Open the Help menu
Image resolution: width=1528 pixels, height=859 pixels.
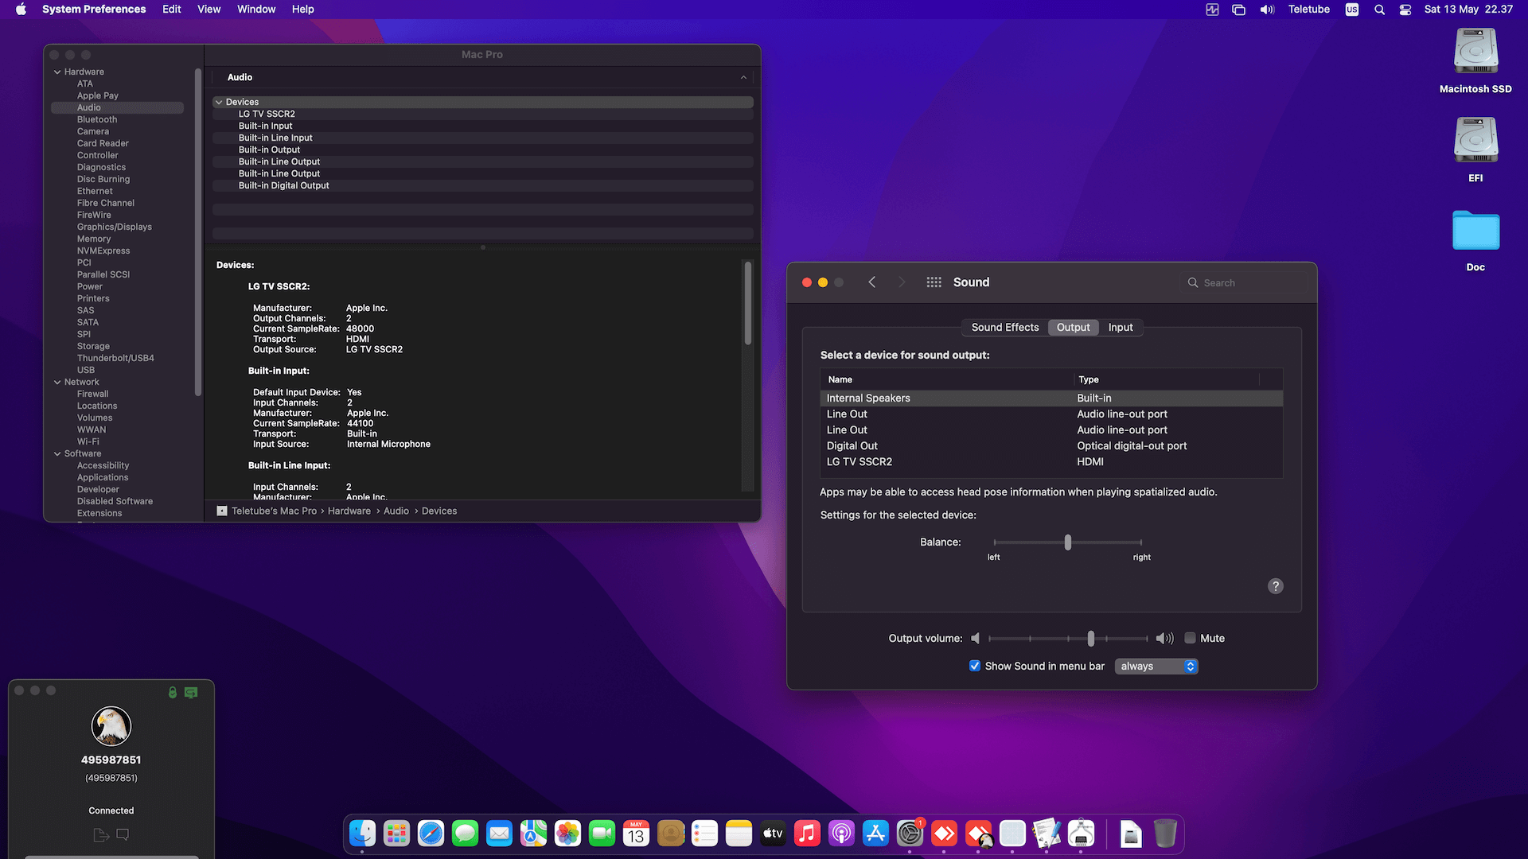pyautogui.click(x=303, y=10)
